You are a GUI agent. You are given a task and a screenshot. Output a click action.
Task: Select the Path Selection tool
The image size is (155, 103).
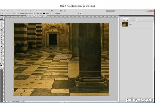pyautogui.click(x=2, y=52)
